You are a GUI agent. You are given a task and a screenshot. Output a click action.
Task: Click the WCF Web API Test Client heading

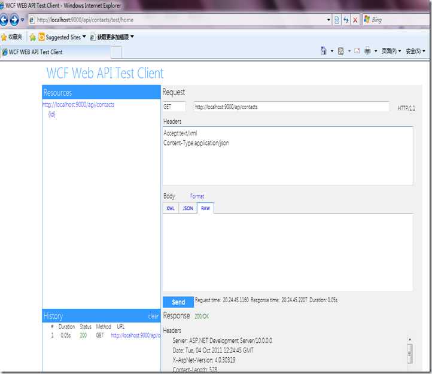pyautogui.click(x=105, y=73)
